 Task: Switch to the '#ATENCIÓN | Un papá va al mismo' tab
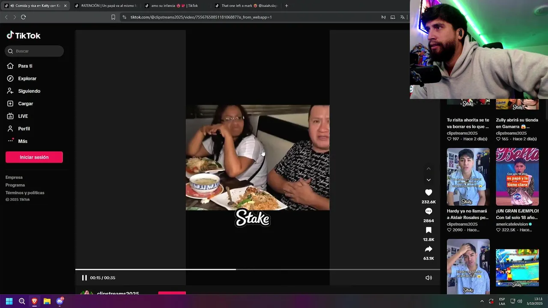[x=105, y=6]
